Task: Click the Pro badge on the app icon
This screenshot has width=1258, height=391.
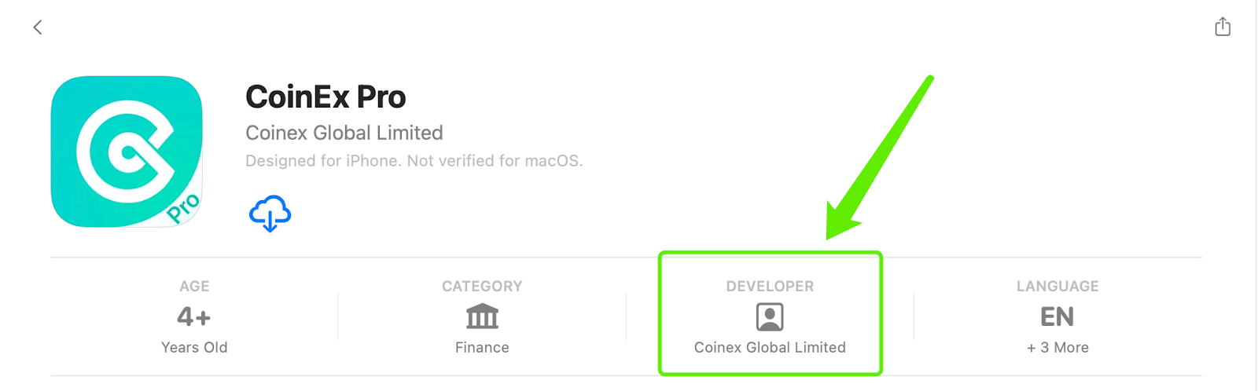Action: point(184,209)
